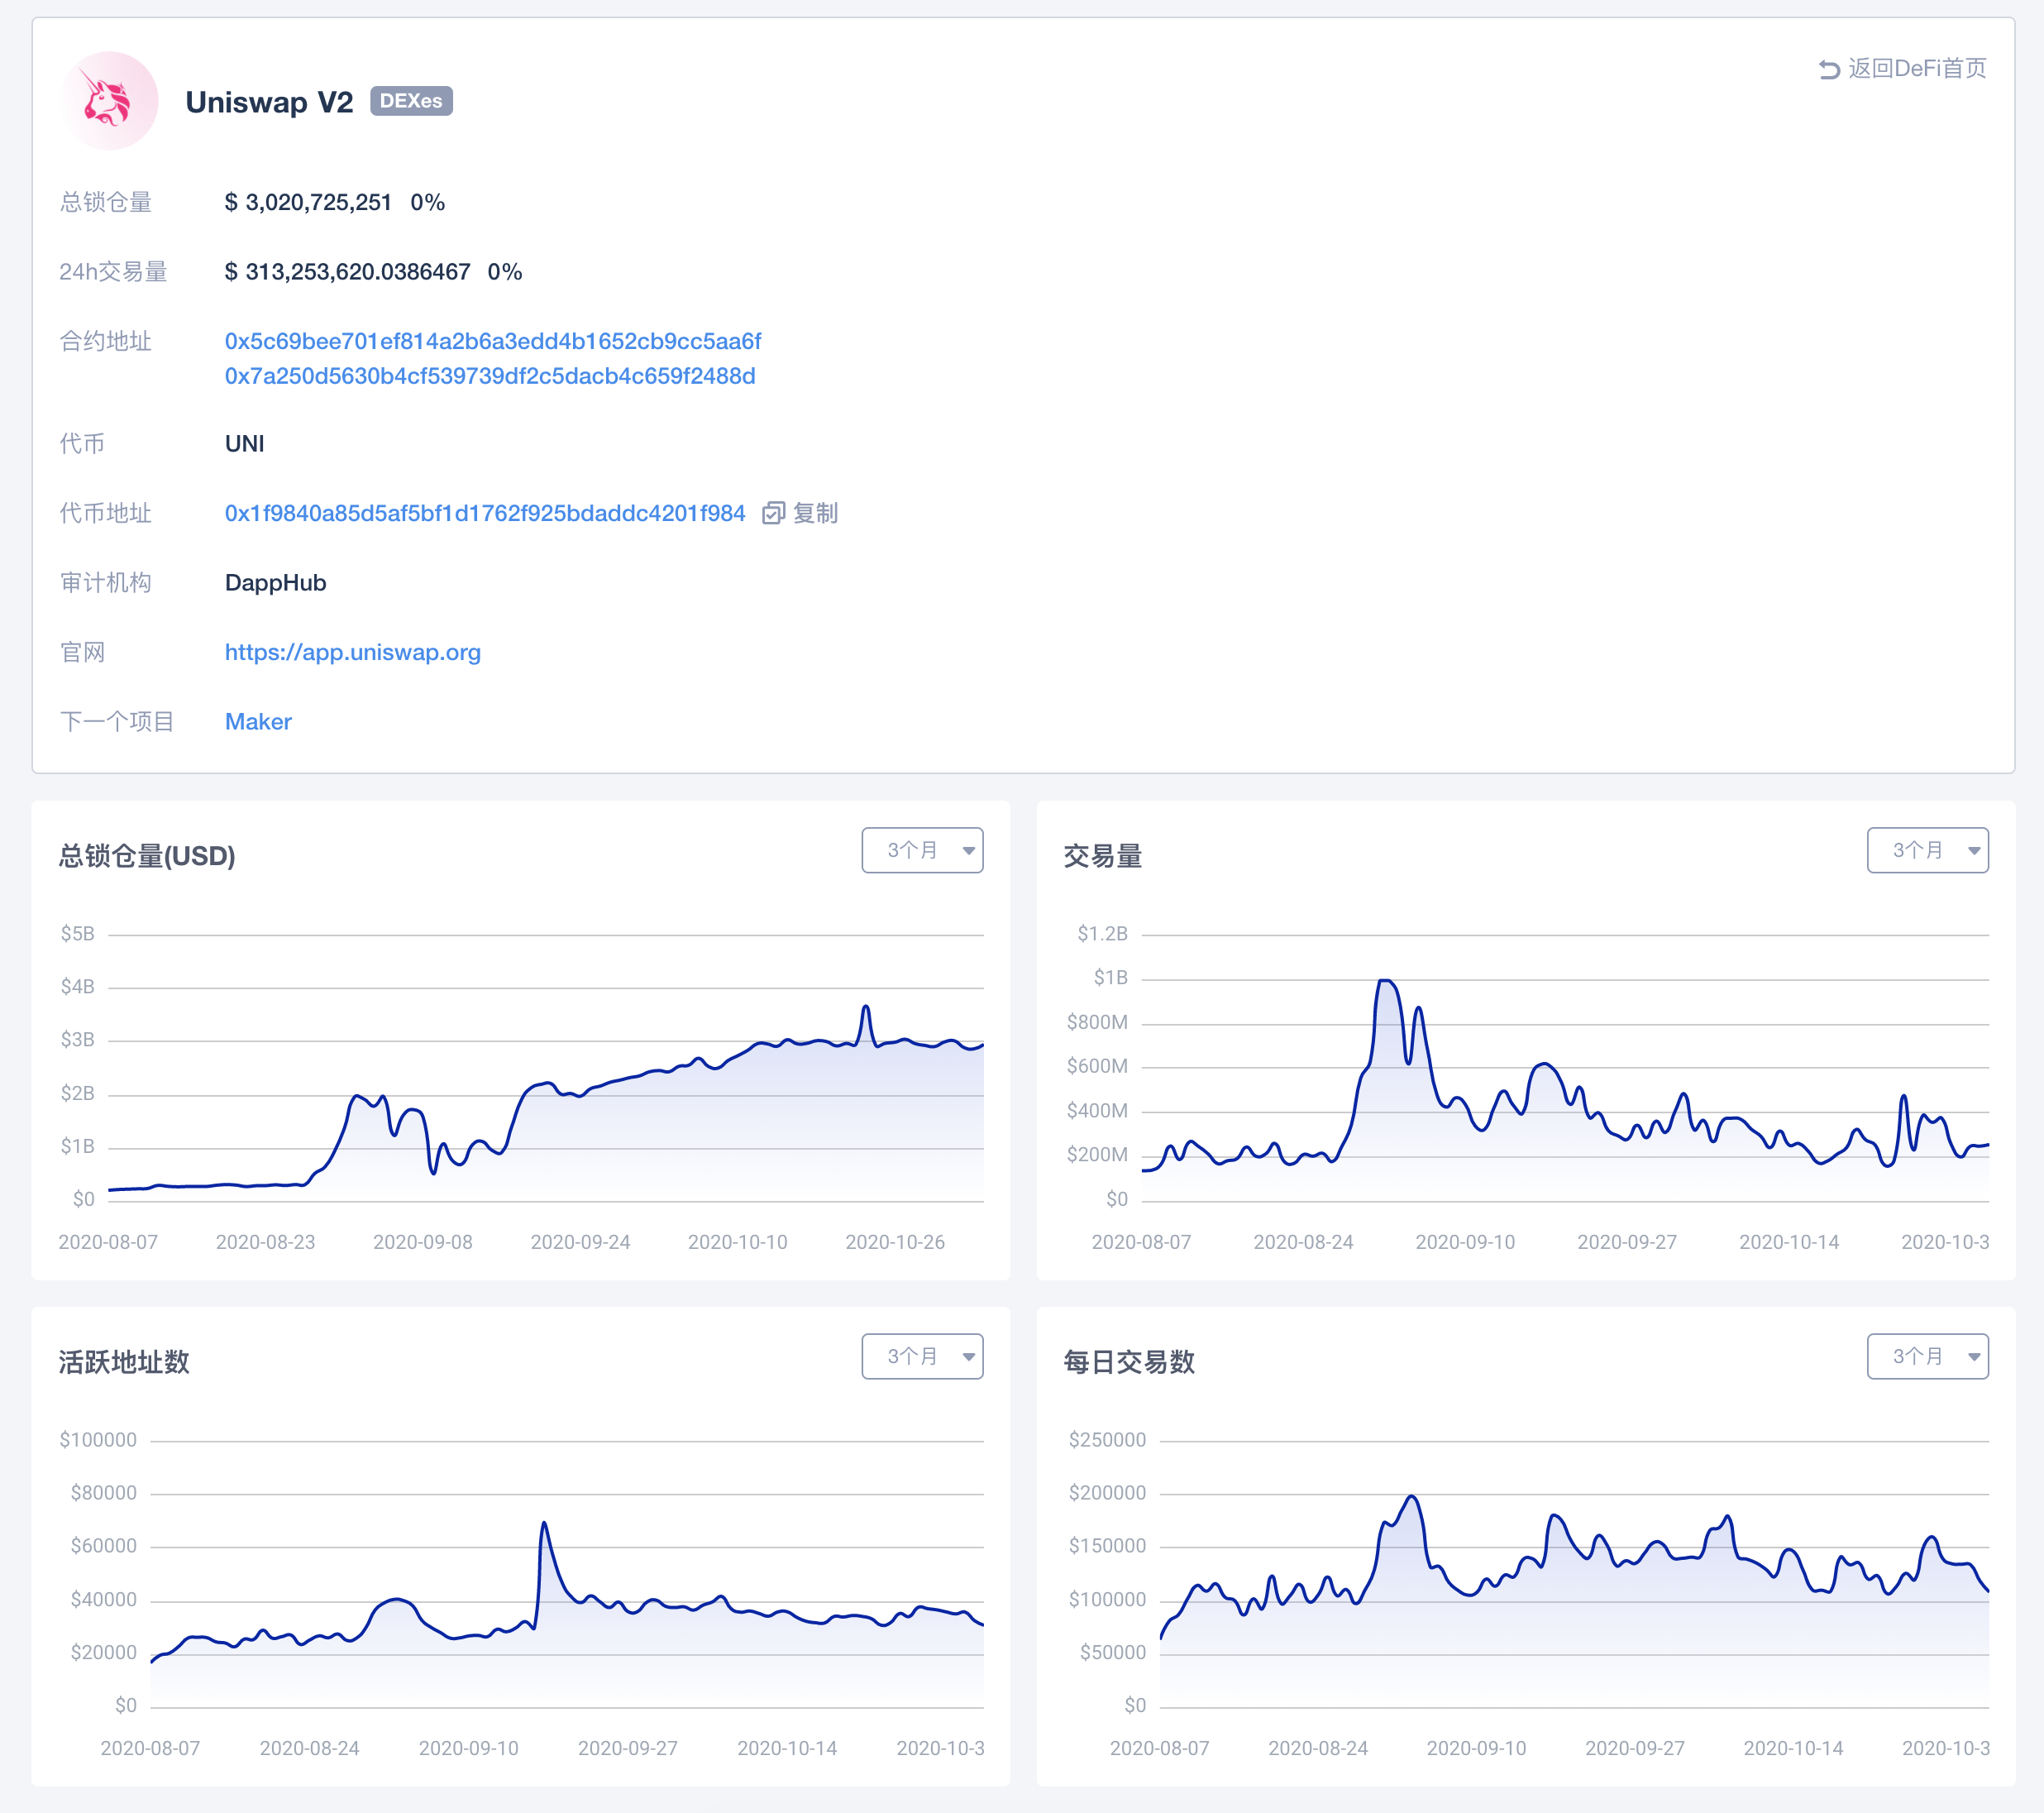Click date label 2020-10-26 in 总锁仓量 chart
Viewport: 2044px width, 1813px height.
click(x=895, y=1241)
